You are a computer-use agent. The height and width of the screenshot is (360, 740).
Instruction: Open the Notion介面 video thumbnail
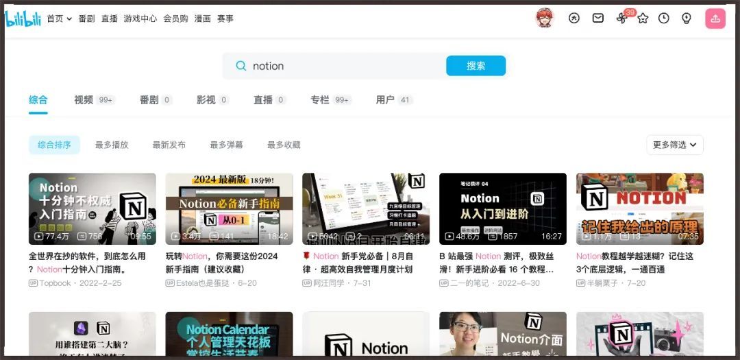tap(503, 333)
